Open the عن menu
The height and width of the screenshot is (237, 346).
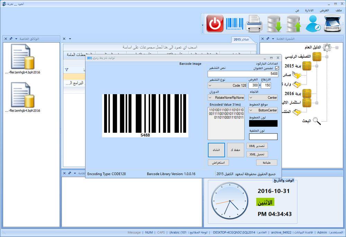(x=297, y=10)
